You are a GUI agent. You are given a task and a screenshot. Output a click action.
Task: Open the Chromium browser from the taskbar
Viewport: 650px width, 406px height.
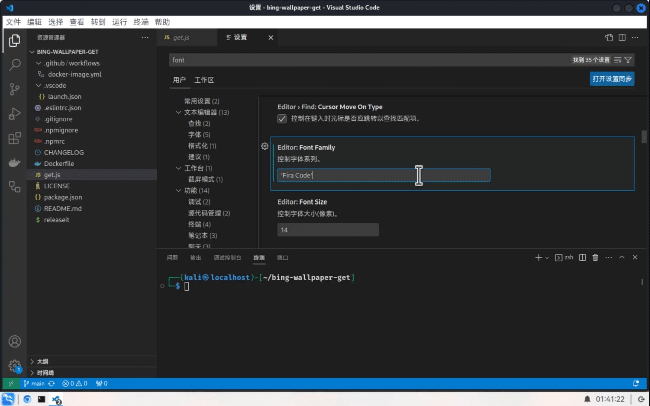pos(27,399)
